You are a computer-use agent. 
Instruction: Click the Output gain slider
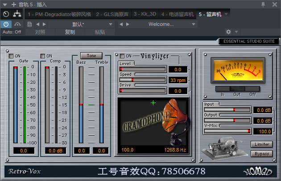[x=227, y=120]
